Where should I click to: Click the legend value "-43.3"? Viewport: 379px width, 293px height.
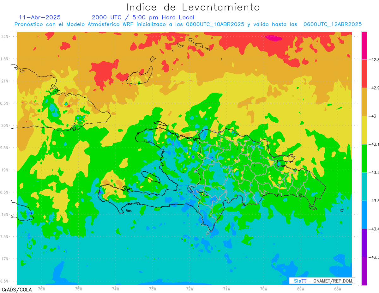[374, 201]
